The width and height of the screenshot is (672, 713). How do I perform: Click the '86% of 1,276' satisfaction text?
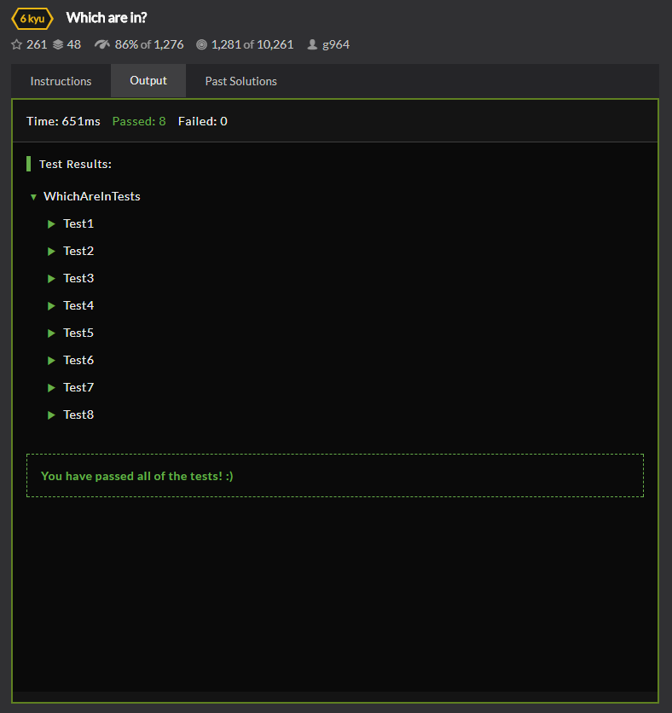click(x=149, y=44)
